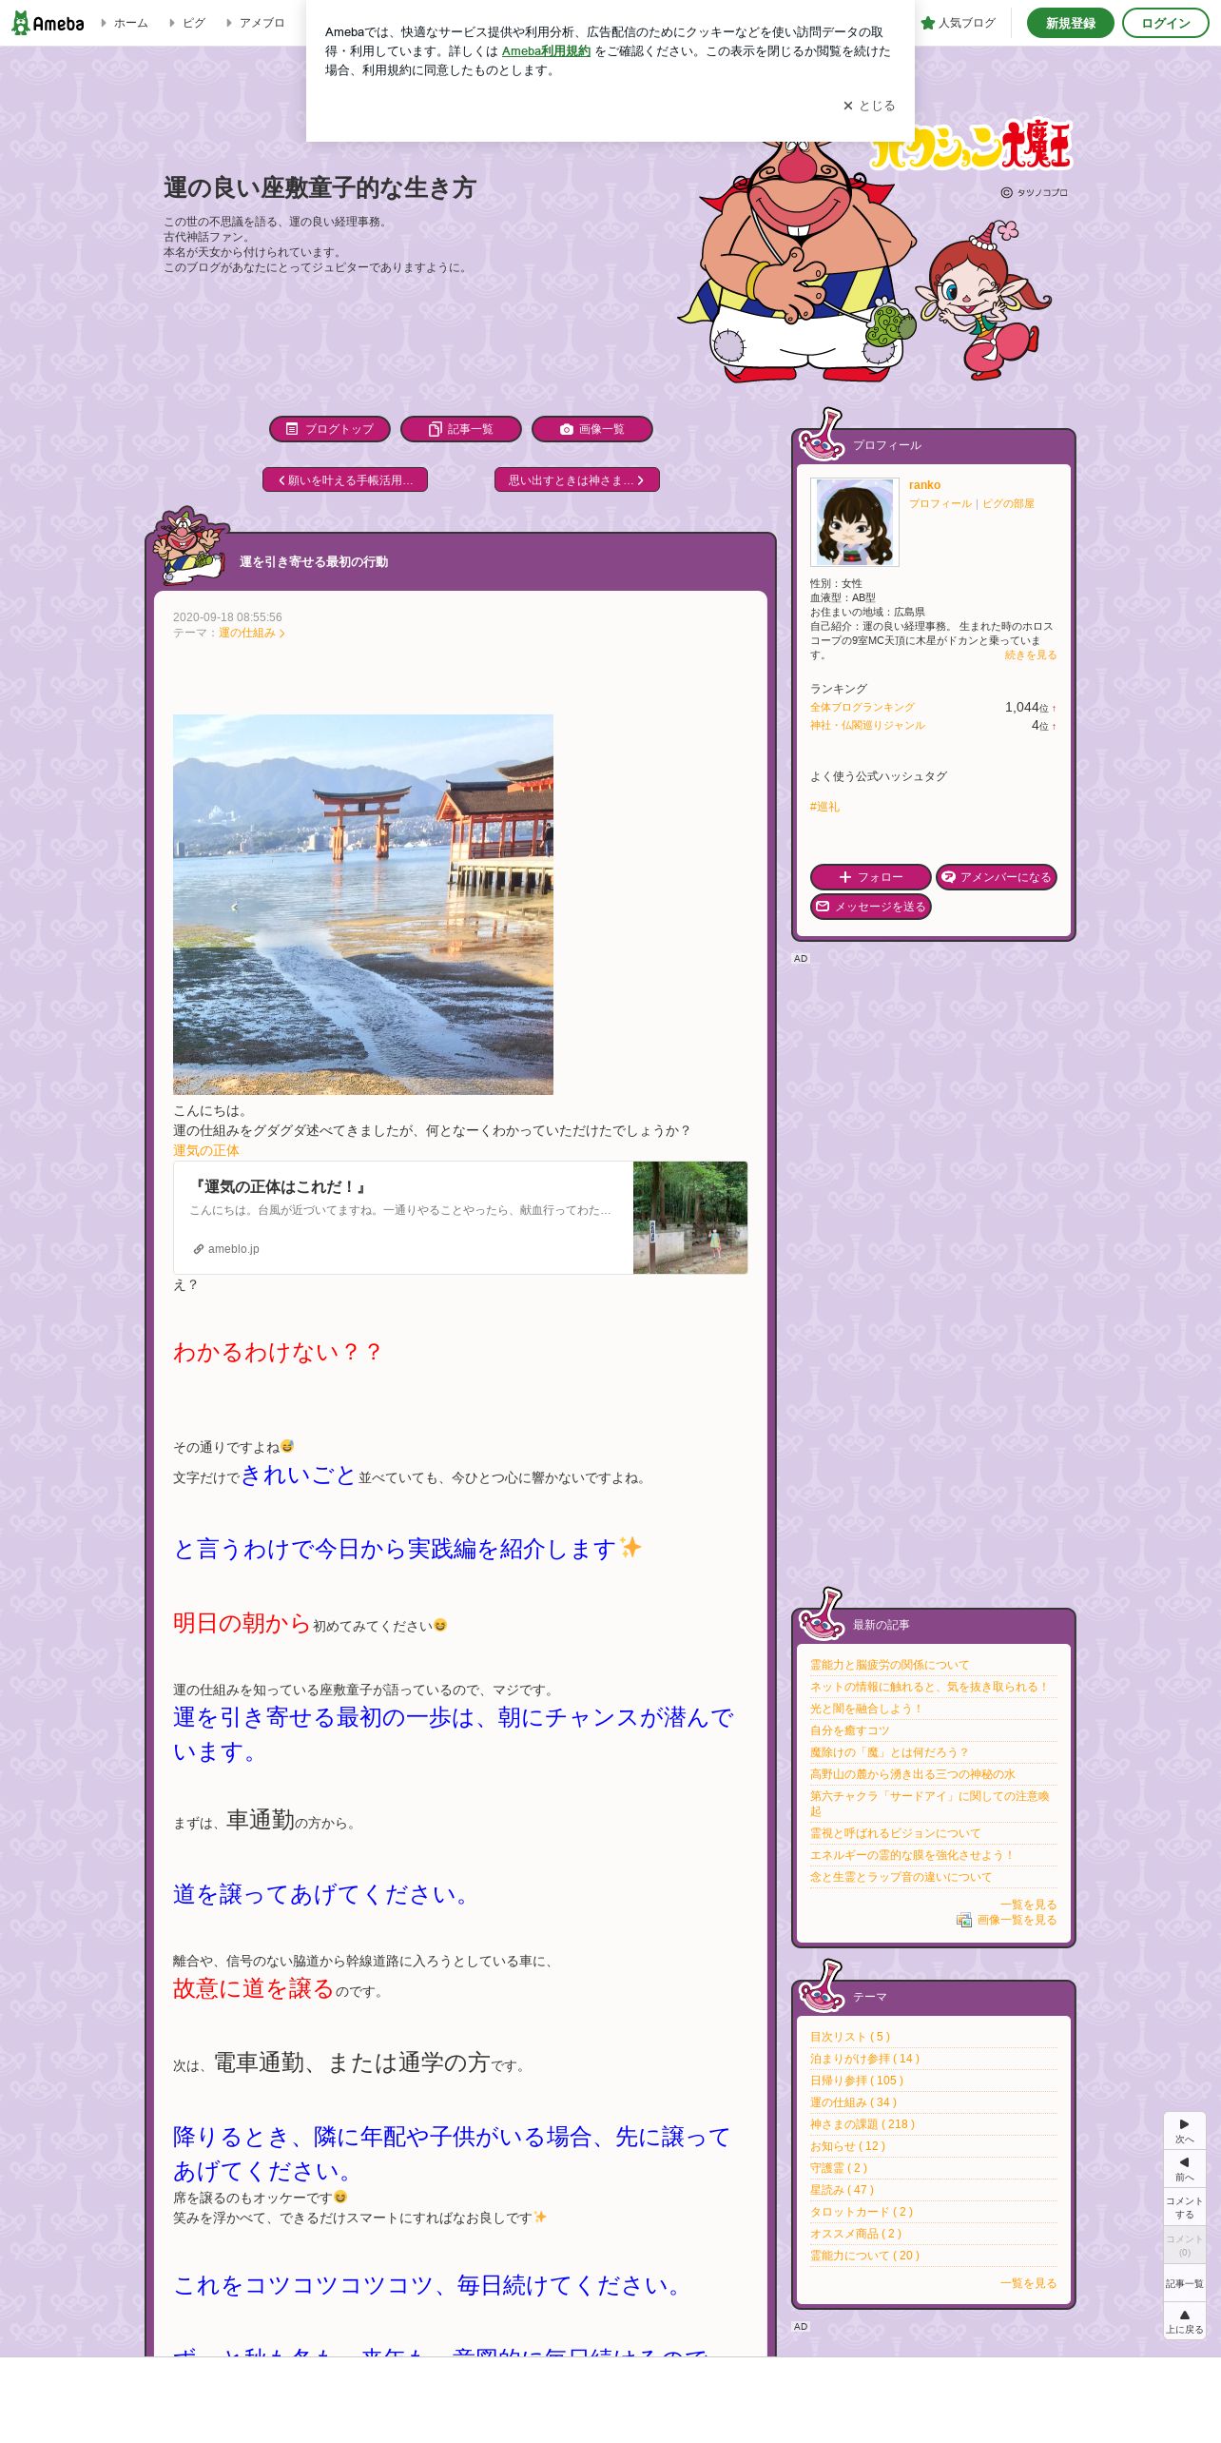This screenshot has height=2443, width=1221.
Task: Open 画像一覧 tab
Action: click(592, 429)
